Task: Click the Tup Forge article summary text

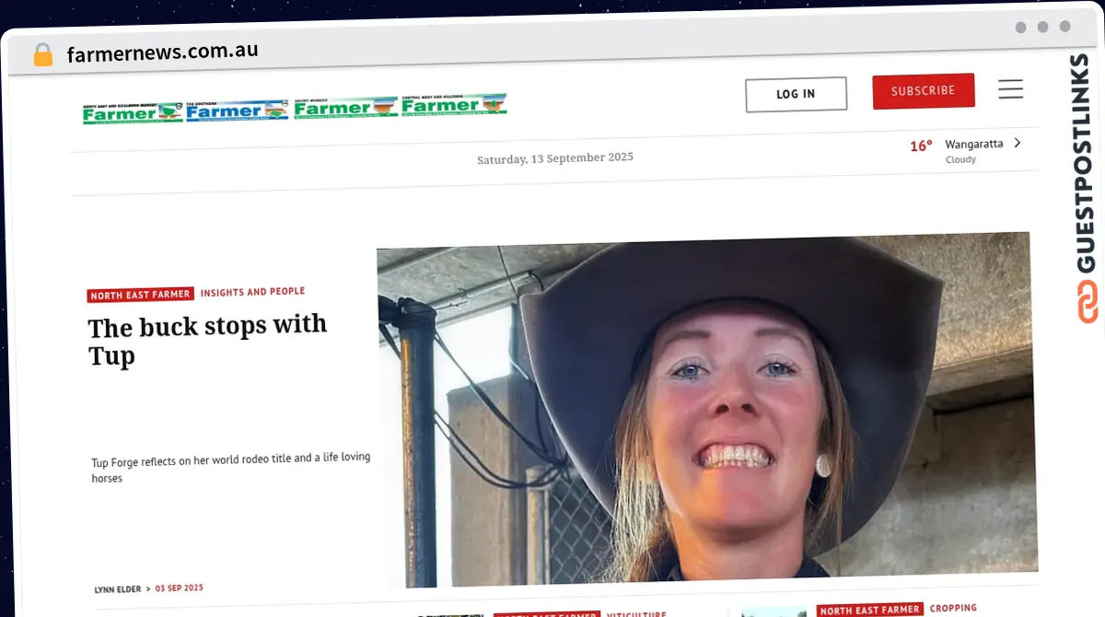Action: 230,468
